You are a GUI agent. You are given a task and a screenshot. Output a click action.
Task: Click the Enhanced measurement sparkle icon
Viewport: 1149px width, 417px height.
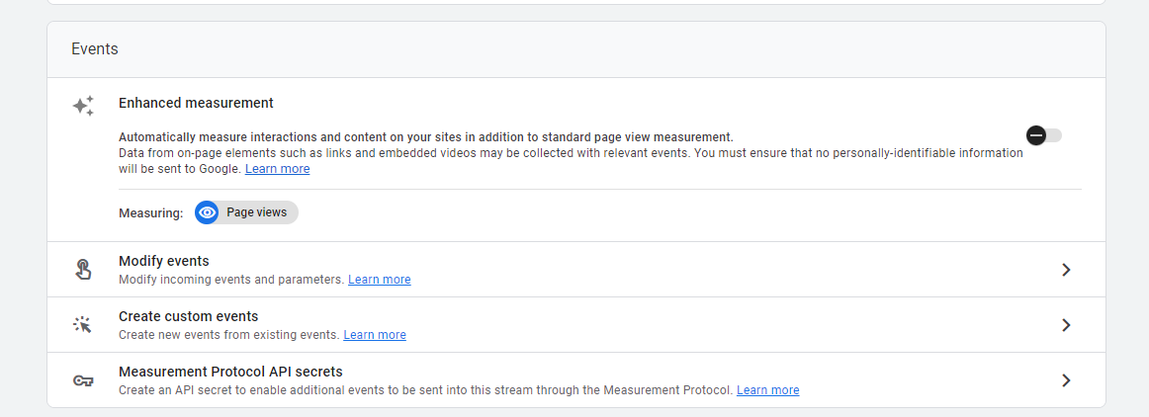83,106
